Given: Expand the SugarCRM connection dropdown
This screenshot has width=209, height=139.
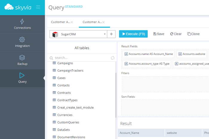Looking at the screenshot, I should [x=105, y=34].
